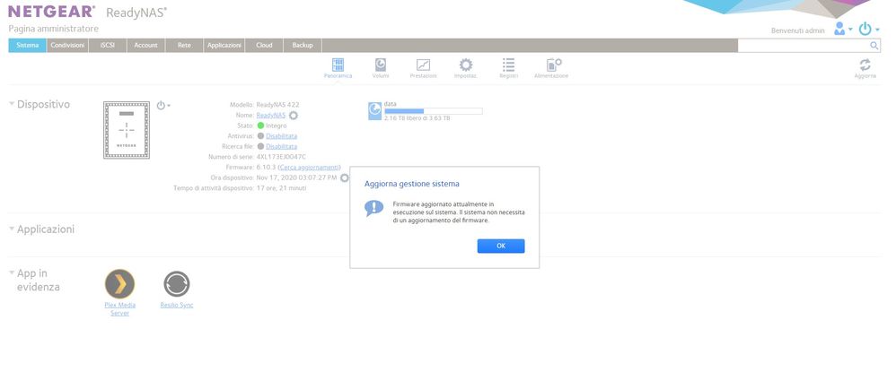Launch the Plex Media Server app icon
The height and width of the screenshot is (372, 896).
point(121,284)
